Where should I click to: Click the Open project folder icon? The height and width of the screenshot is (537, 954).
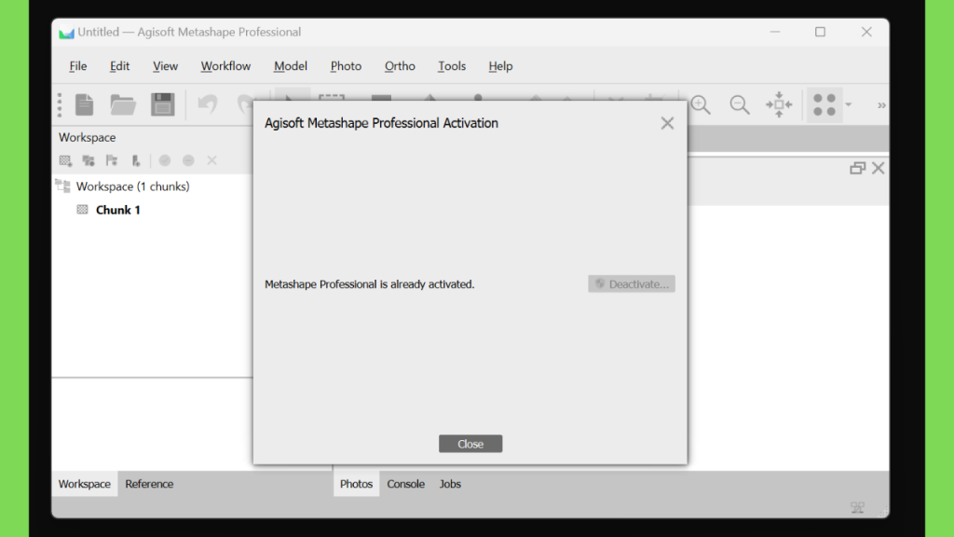(123, 104)
